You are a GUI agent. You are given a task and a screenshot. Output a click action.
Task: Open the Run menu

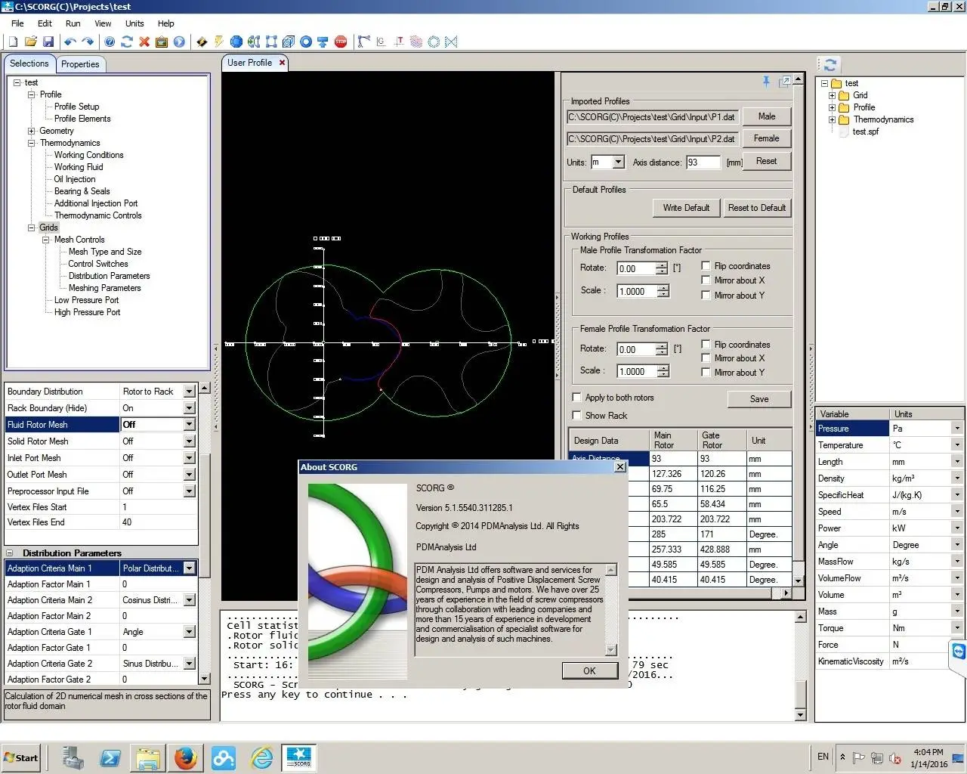(73, 23)
